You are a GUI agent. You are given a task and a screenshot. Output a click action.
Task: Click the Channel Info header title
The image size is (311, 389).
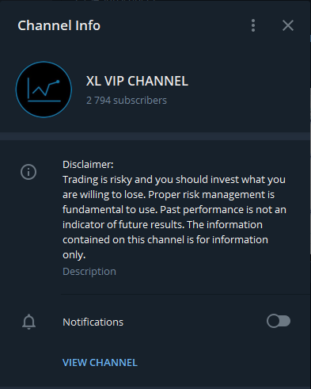tap(59, 25)
